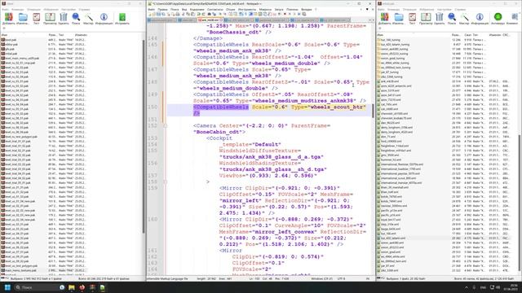This screenshot has width=522, height=293.
Task: Click Мастер wand icon in right WinRAR
Action: point(464,19)
